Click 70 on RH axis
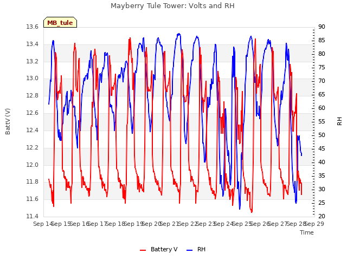 click(x=322, y=81)
